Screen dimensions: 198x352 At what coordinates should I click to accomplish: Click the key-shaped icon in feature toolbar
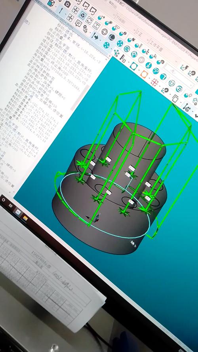click(x=123, y=58)
